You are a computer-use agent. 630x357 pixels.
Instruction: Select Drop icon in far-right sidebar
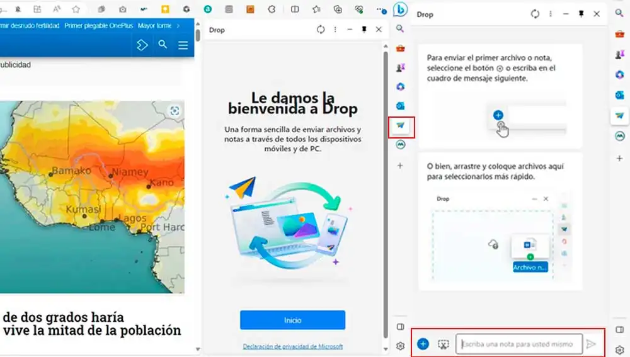tap(619, 116)
